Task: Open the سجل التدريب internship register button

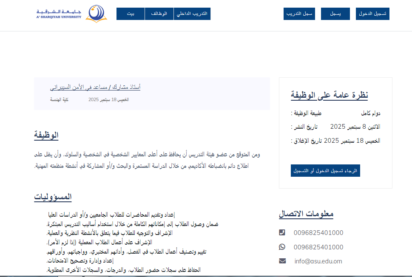Action: point(299,14)
